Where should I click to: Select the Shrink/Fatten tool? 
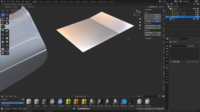point(7,45)
